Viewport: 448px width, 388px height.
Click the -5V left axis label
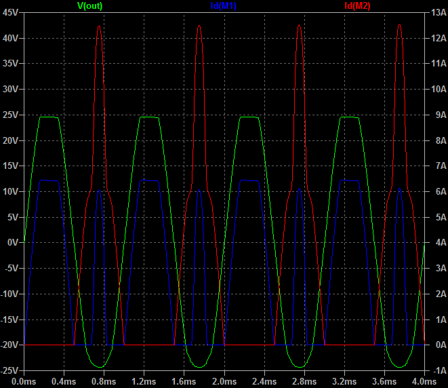tap(12, 268)
